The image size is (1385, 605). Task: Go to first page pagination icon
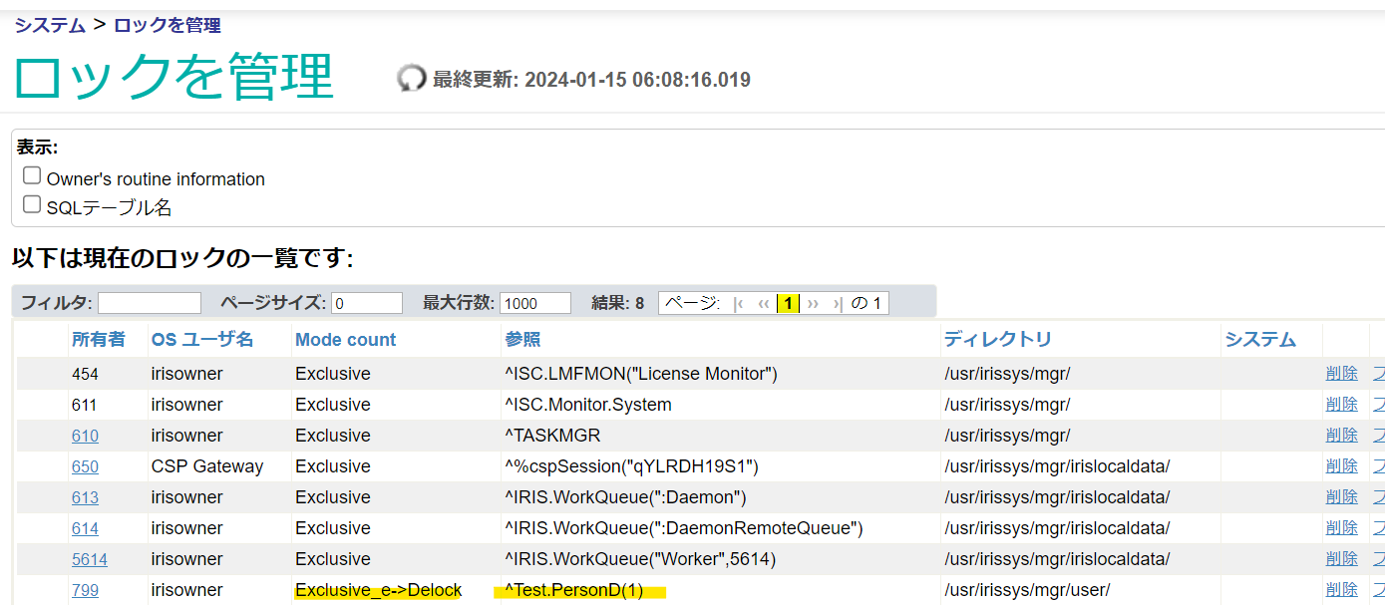[x=738, y=303]
